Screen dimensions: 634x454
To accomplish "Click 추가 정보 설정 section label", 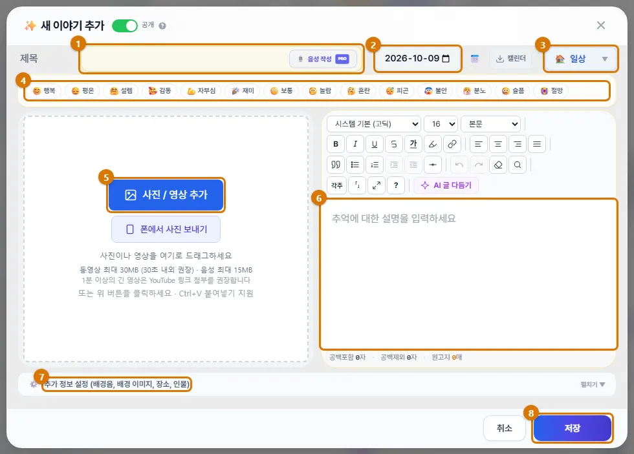I will pyautogui.click(x=117, y=384).
